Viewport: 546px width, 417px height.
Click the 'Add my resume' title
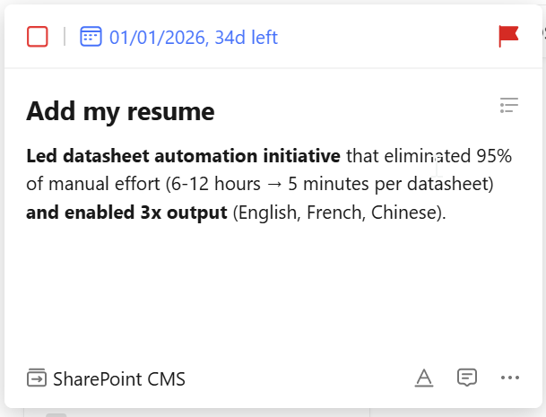coord(120,112)
